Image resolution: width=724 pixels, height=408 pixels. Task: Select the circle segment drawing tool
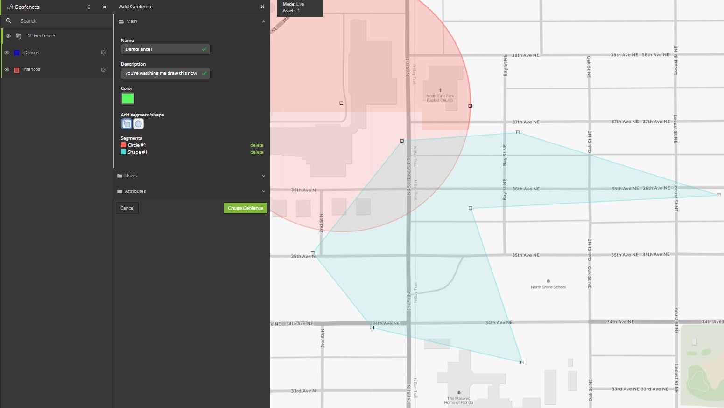[138, 123]
